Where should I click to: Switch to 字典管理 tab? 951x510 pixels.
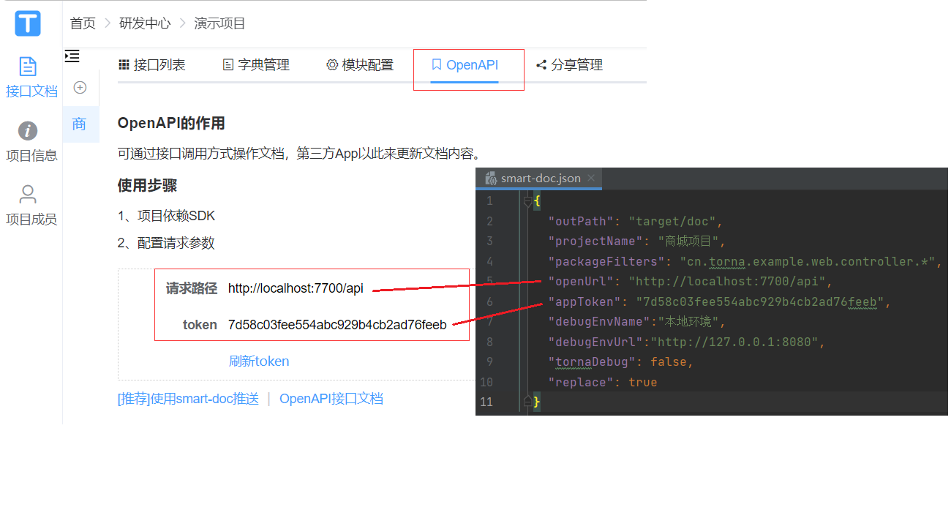(x=256, y=65)
